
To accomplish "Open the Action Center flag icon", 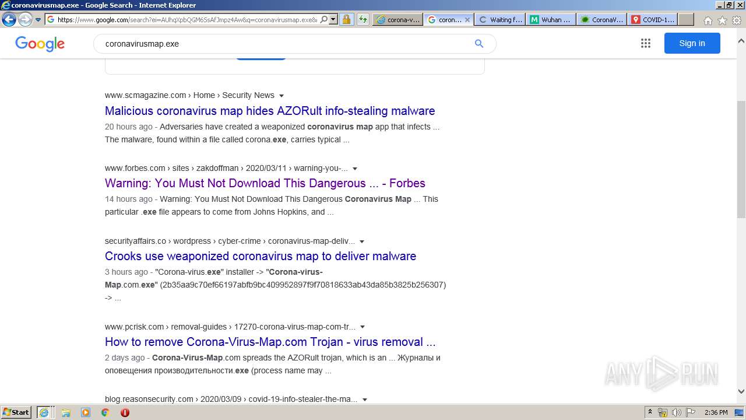I will pyautogui.click(x=690, y=412).
